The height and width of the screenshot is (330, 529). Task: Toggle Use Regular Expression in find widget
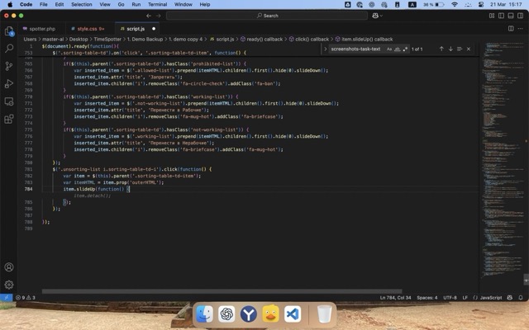pyautogui.click(x=403, y=49)
